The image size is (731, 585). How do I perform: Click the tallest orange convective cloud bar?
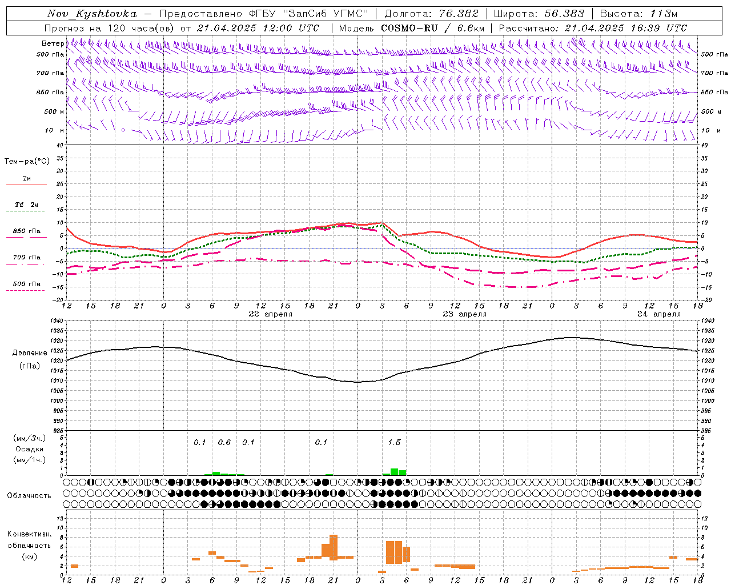[334, 546]
